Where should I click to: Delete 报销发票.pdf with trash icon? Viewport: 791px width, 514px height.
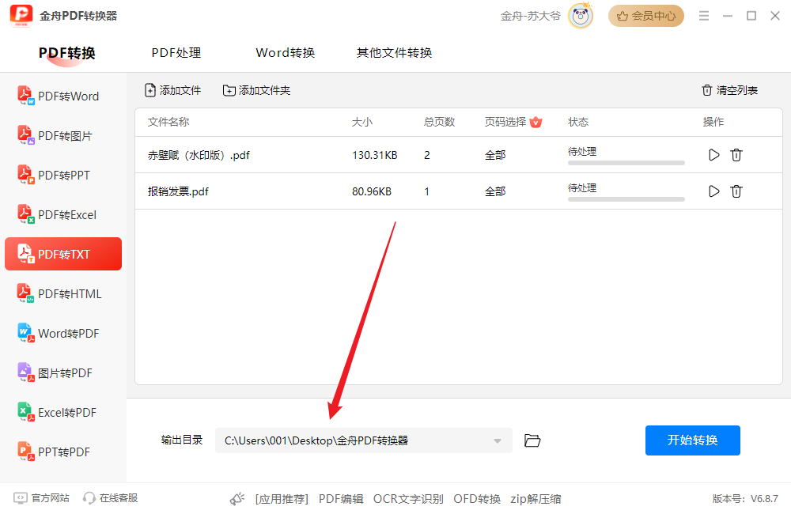coord(736,191)
